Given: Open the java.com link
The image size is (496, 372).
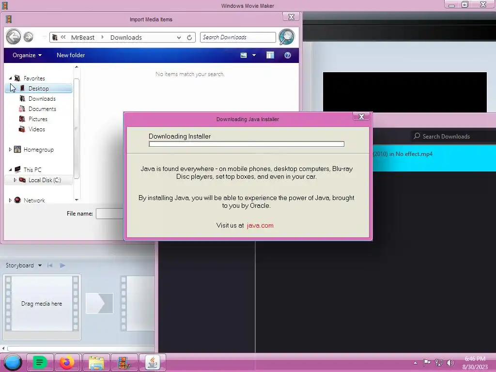Looking at the screenshot, I should [x=260, y=226].
